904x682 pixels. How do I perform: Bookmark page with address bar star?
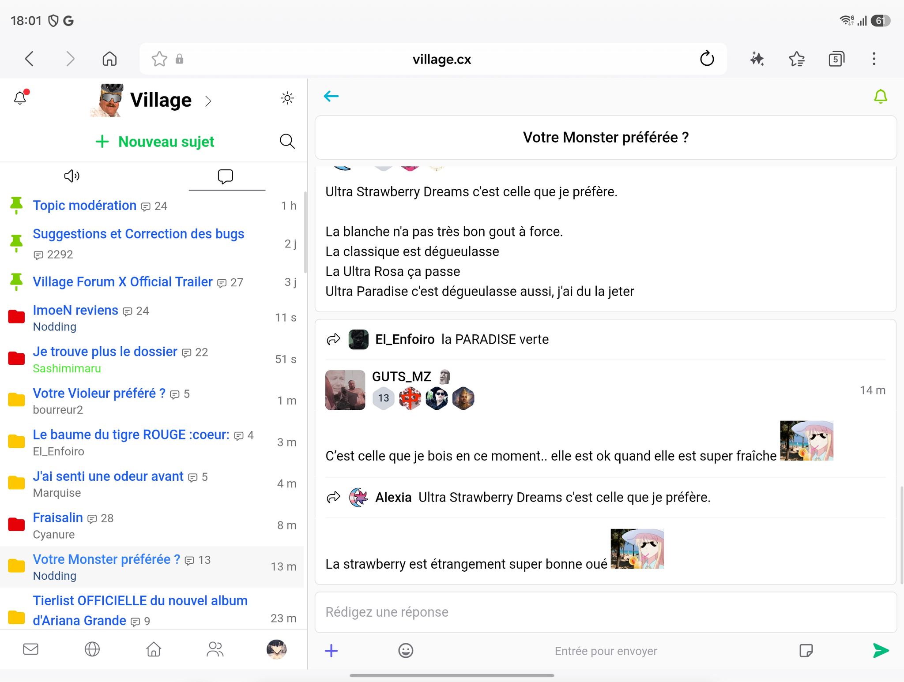tap(159, 59)
